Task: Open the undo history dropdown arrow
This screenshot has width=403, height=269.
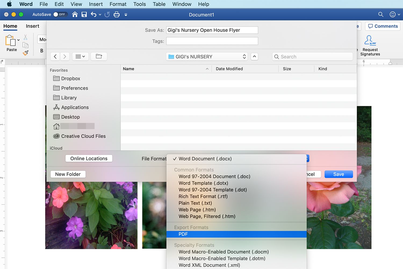Action: pos(100,15)
